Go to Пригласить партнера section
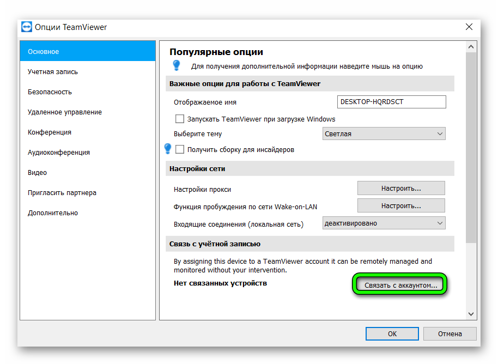 click(88, 192)
